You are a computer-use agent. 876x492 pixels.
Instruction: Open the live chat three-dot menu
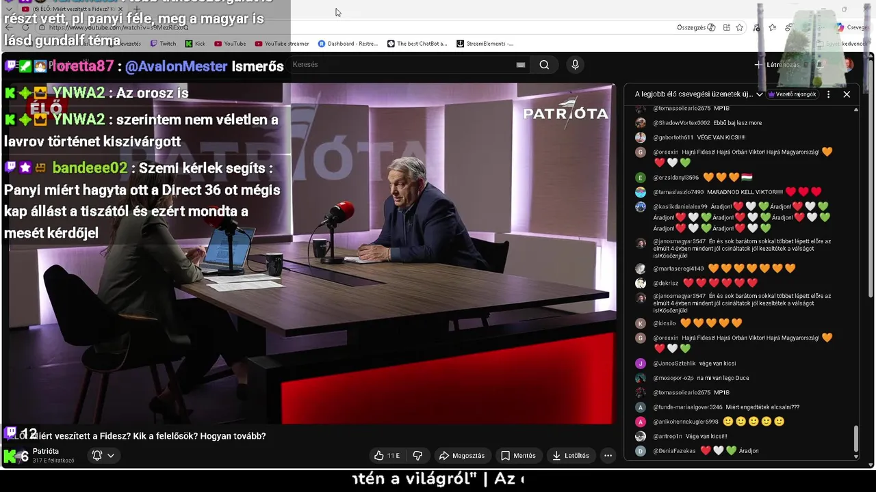click(x=828, y=94)
